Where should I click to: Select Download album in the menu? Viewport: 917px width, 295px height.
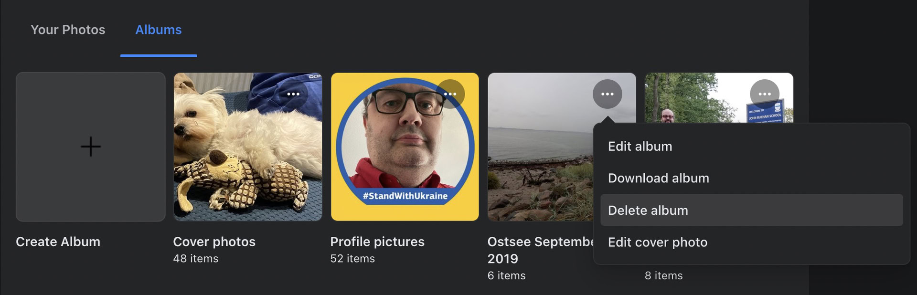(658, 178)
